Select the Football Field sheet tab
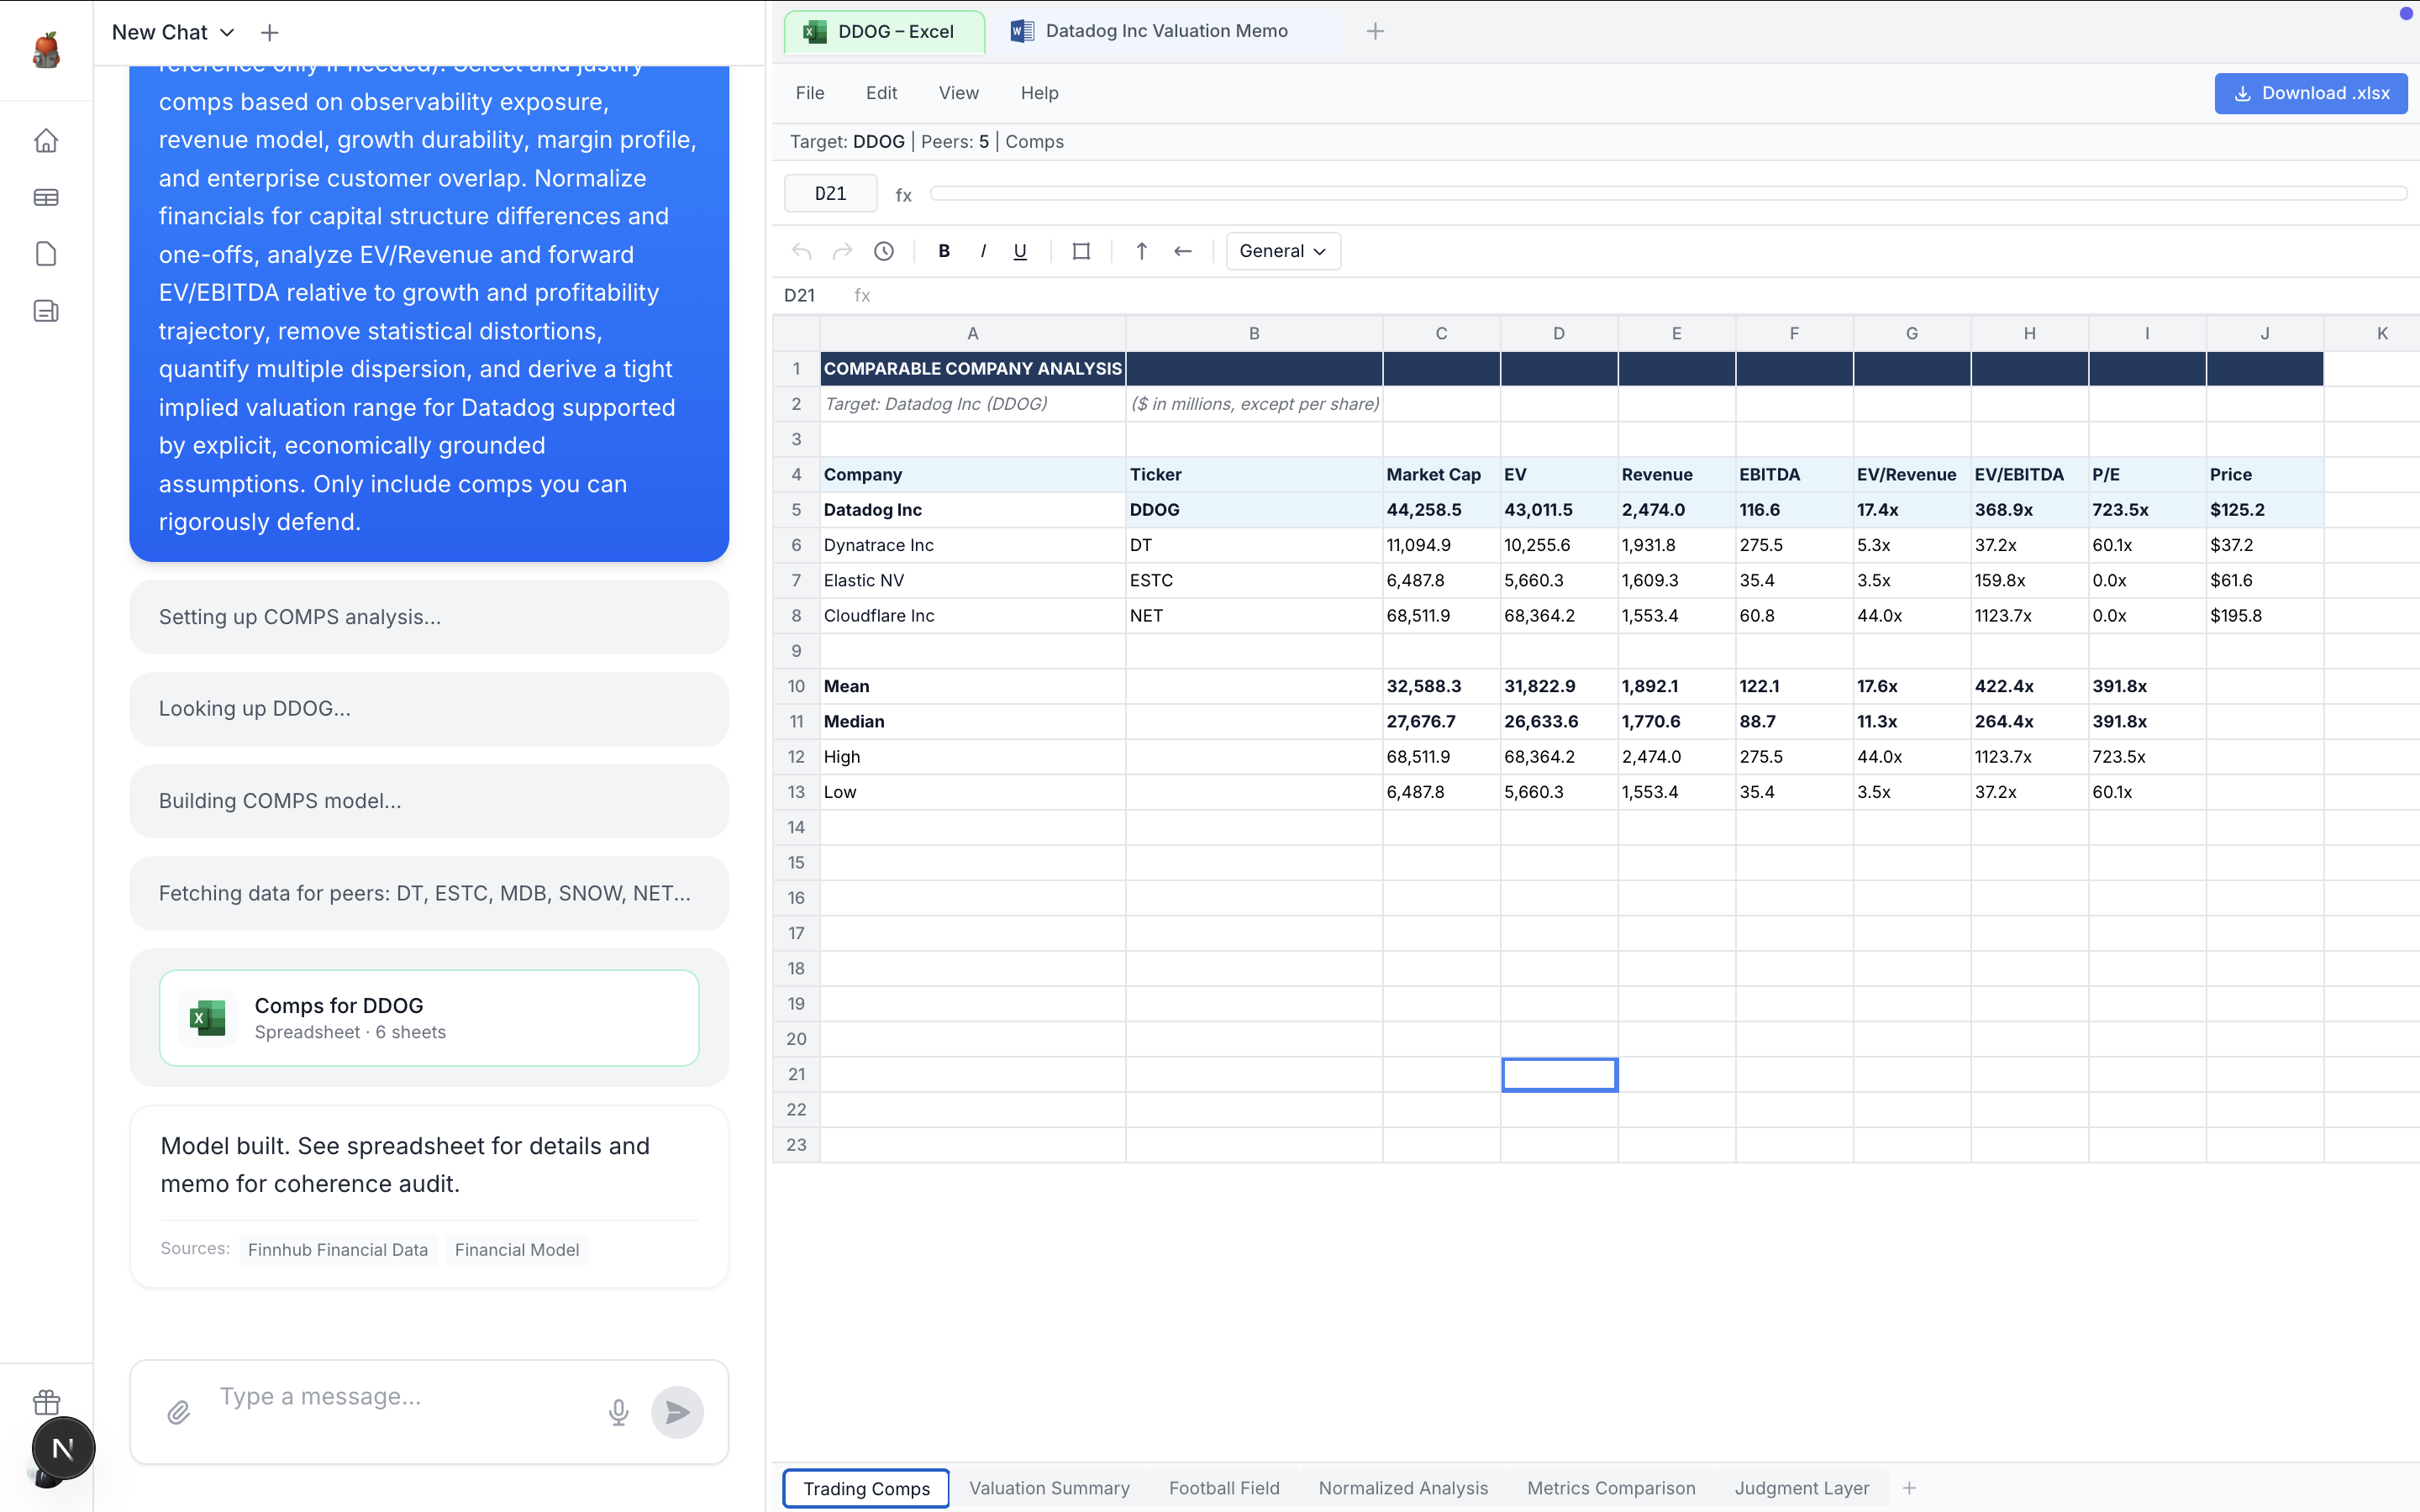The image size is (2420, 1512). [x=1224, y=1488]
